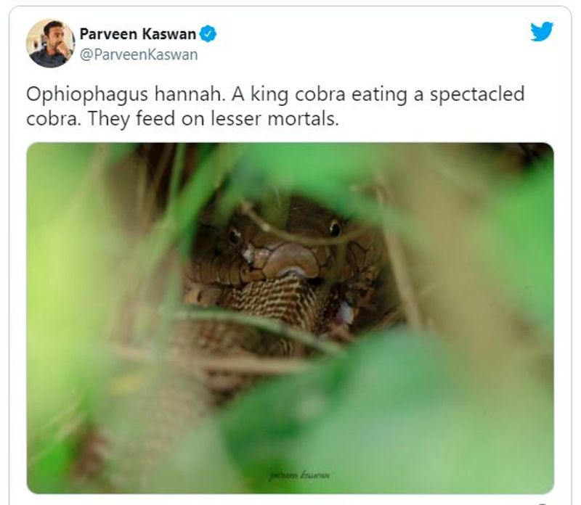
Task: Click the blue verified badge
Action: pos(208,33)
